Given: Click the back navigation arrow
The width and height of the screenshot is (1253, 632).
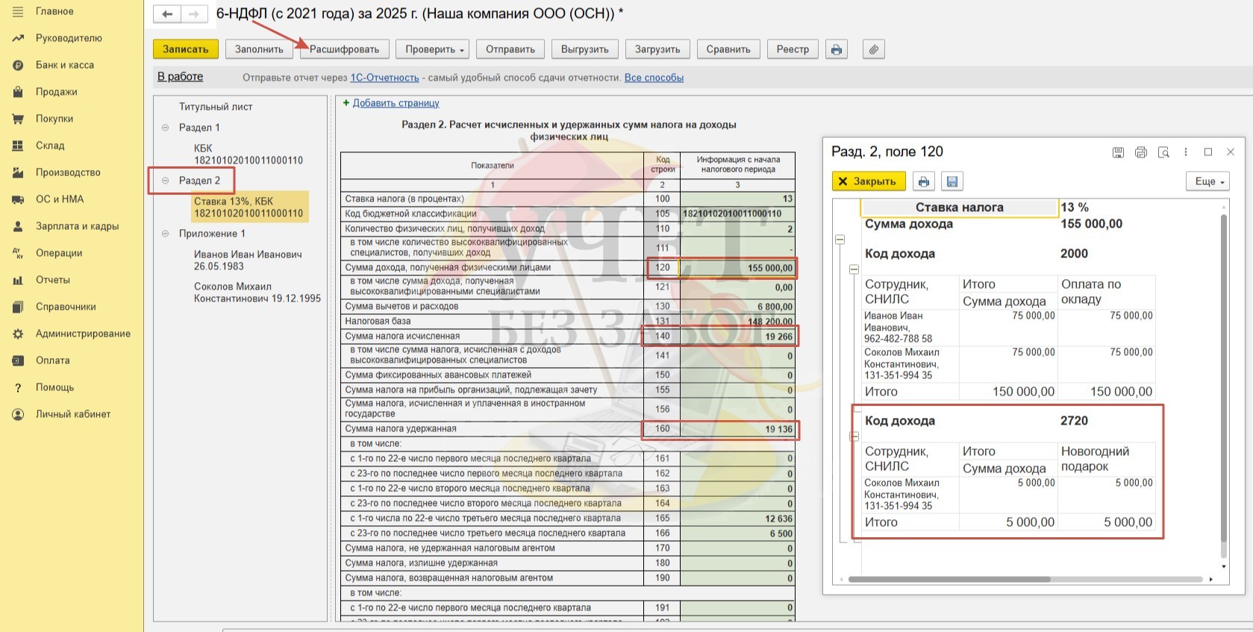Looking at the screenshot, I should click(167, 14).
